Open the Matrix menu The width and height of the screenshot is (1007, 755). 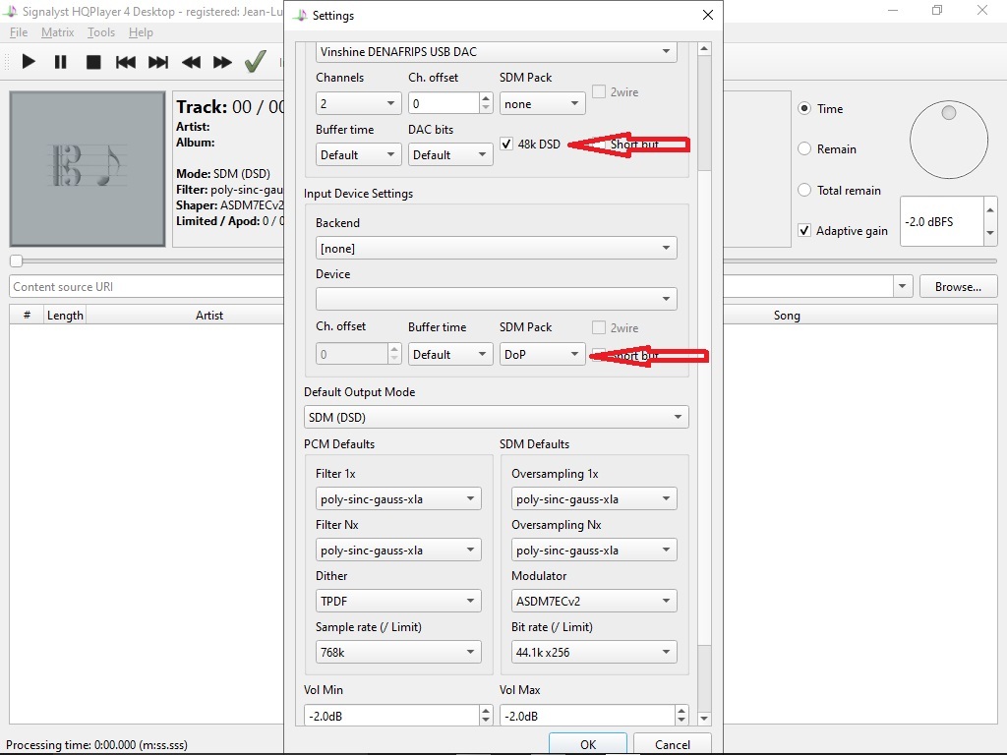click(57, 32)
